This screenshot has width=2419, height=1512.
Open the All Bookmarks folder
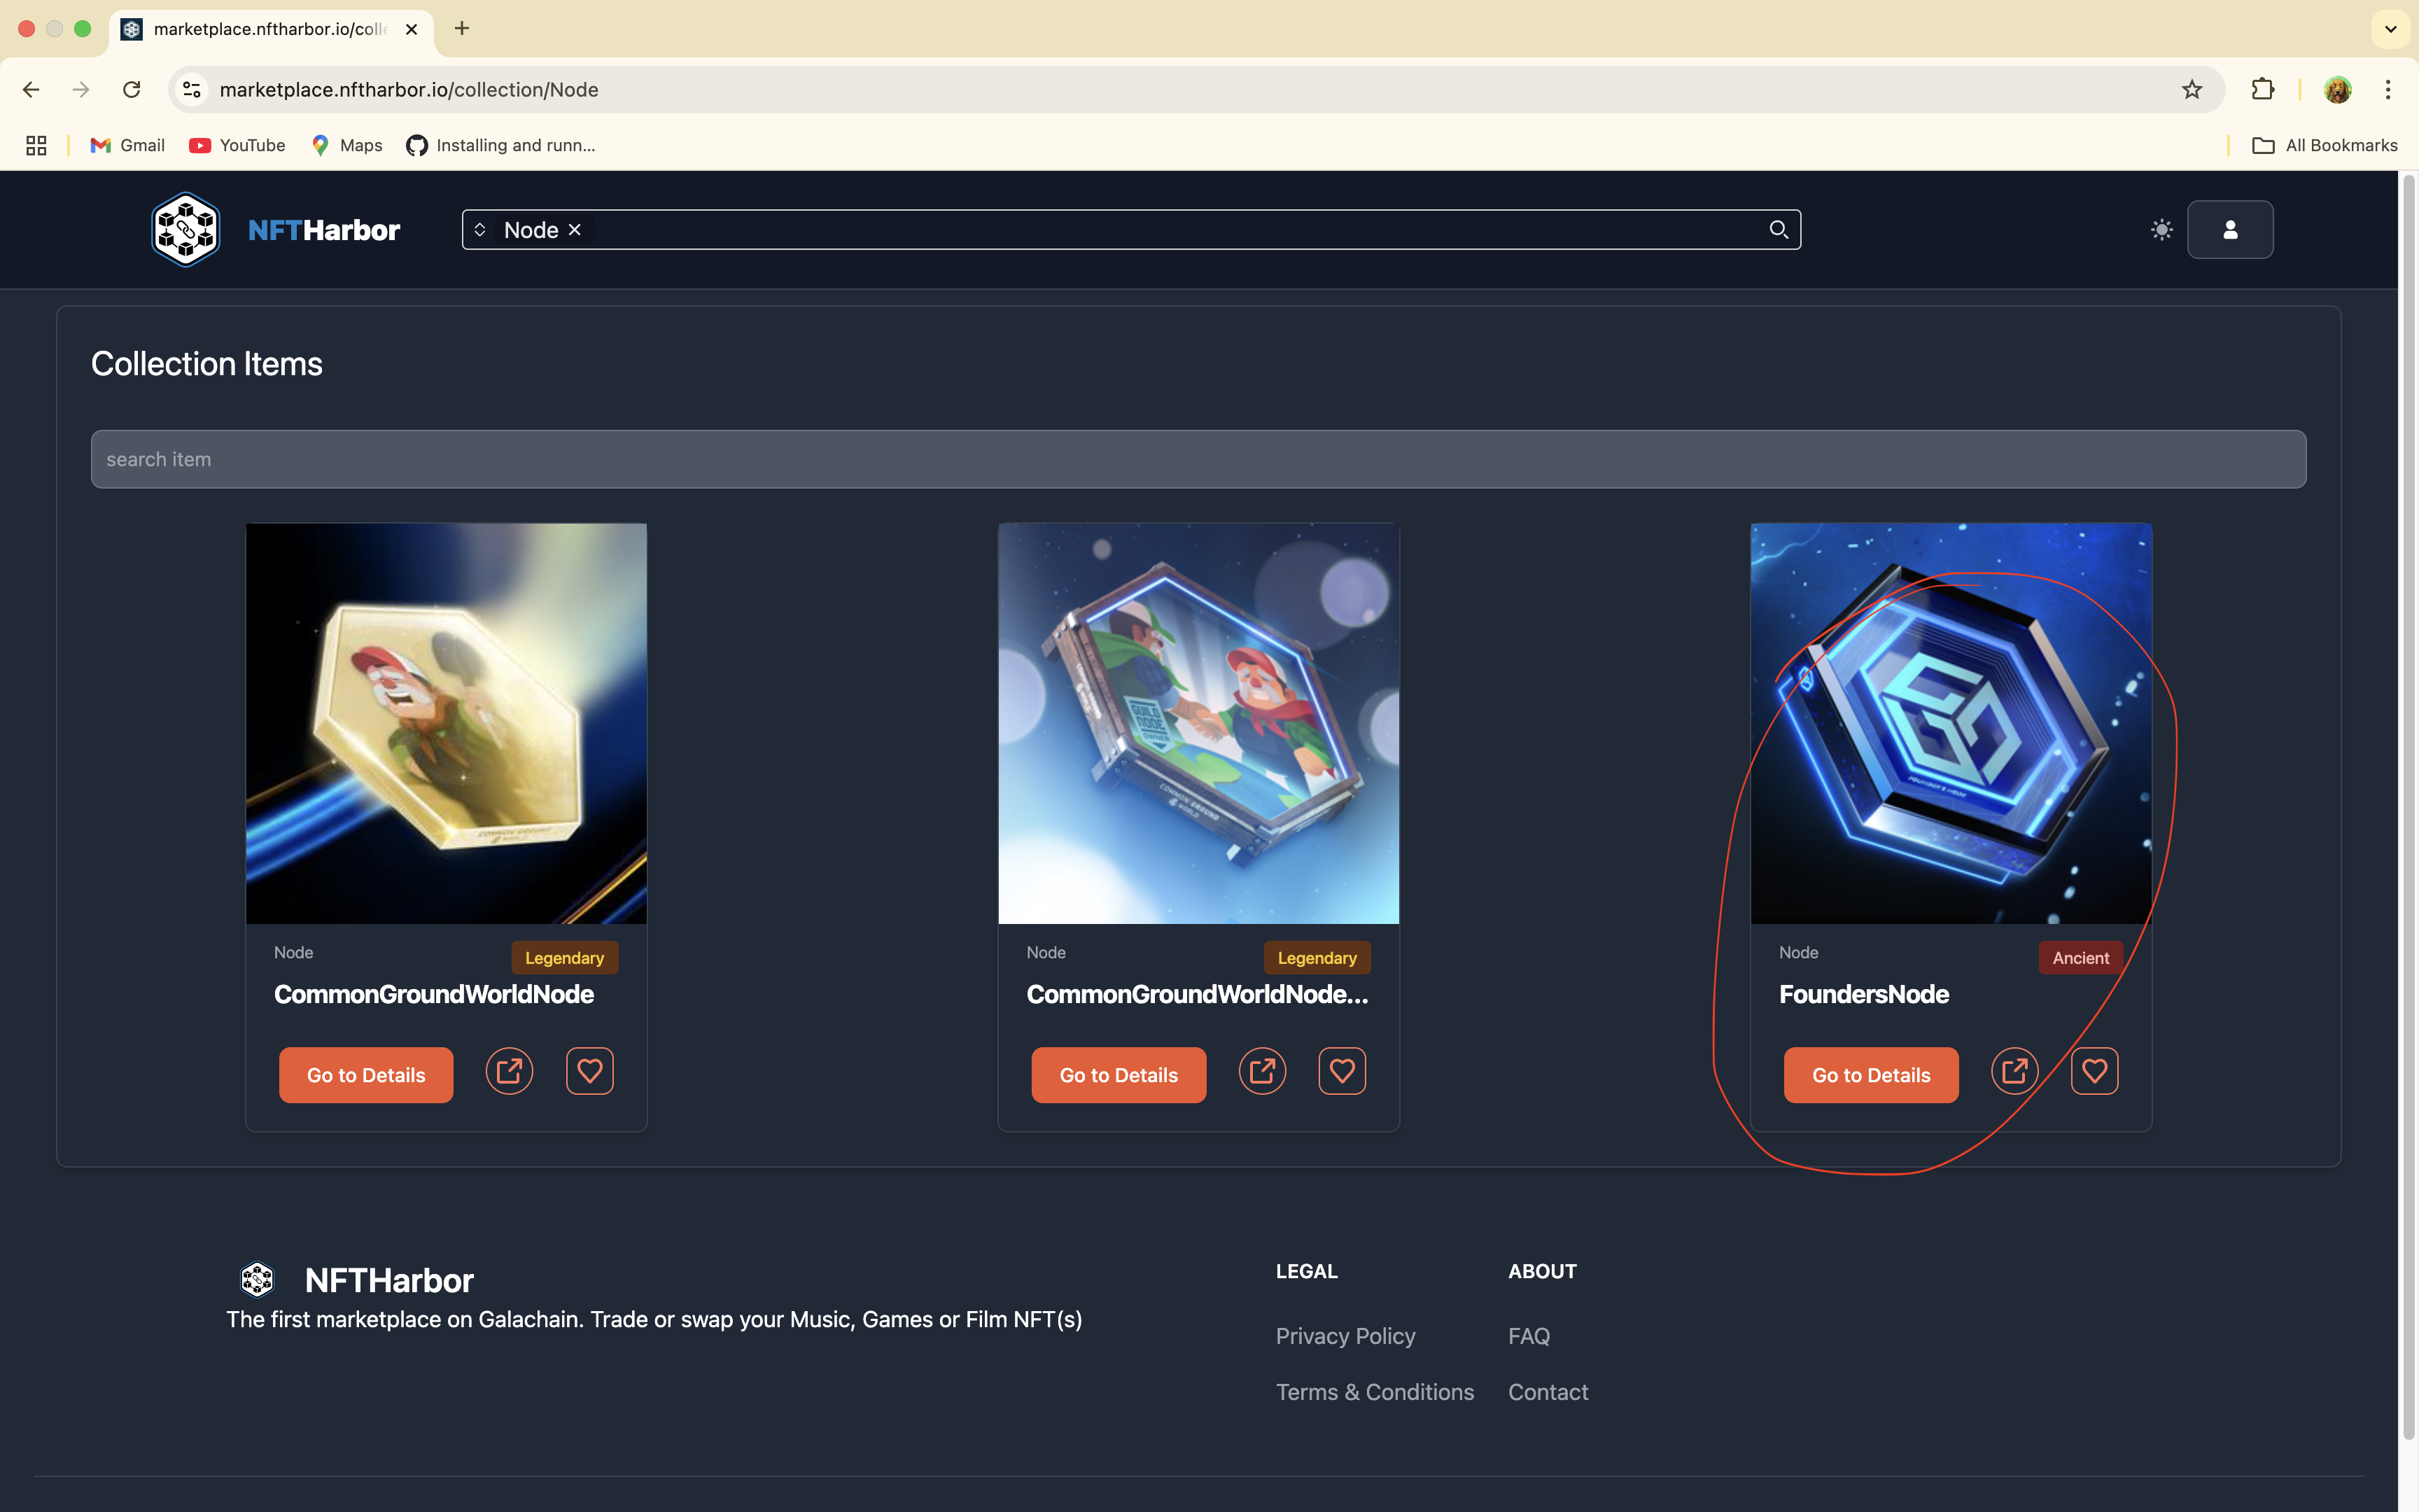point(2324,145)
